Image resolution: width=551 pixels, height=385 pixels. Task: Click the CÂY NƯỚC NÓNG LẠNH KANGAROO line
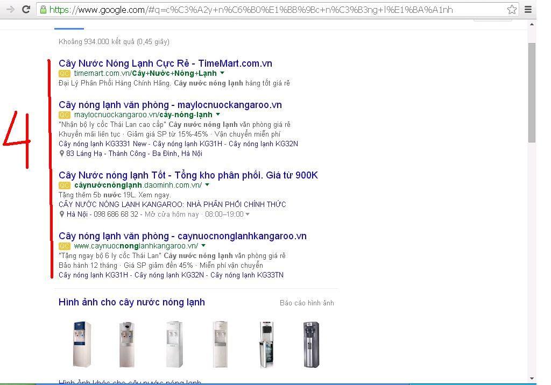(x=172, y=204)
